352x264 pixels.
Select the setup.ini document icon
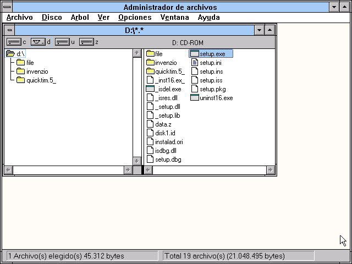tap(195, 62)
